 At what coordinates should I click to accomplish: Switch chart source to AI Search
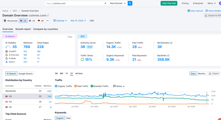tap(11, 74)
